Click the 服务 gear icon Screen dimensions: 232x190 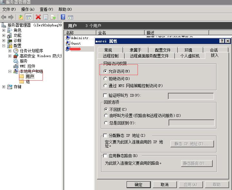[16, 61]
